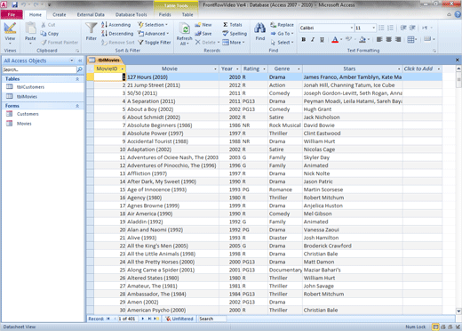Click Refresh All button
Screen dimensions: 462x331
pos(184,35)
